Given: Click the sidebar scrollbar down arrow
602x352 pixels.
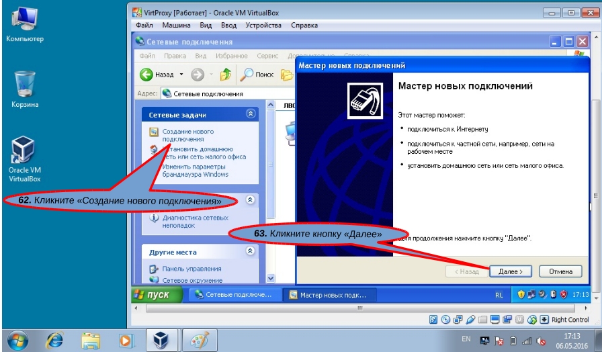Looking at the screenshot, I should [270, 278].
